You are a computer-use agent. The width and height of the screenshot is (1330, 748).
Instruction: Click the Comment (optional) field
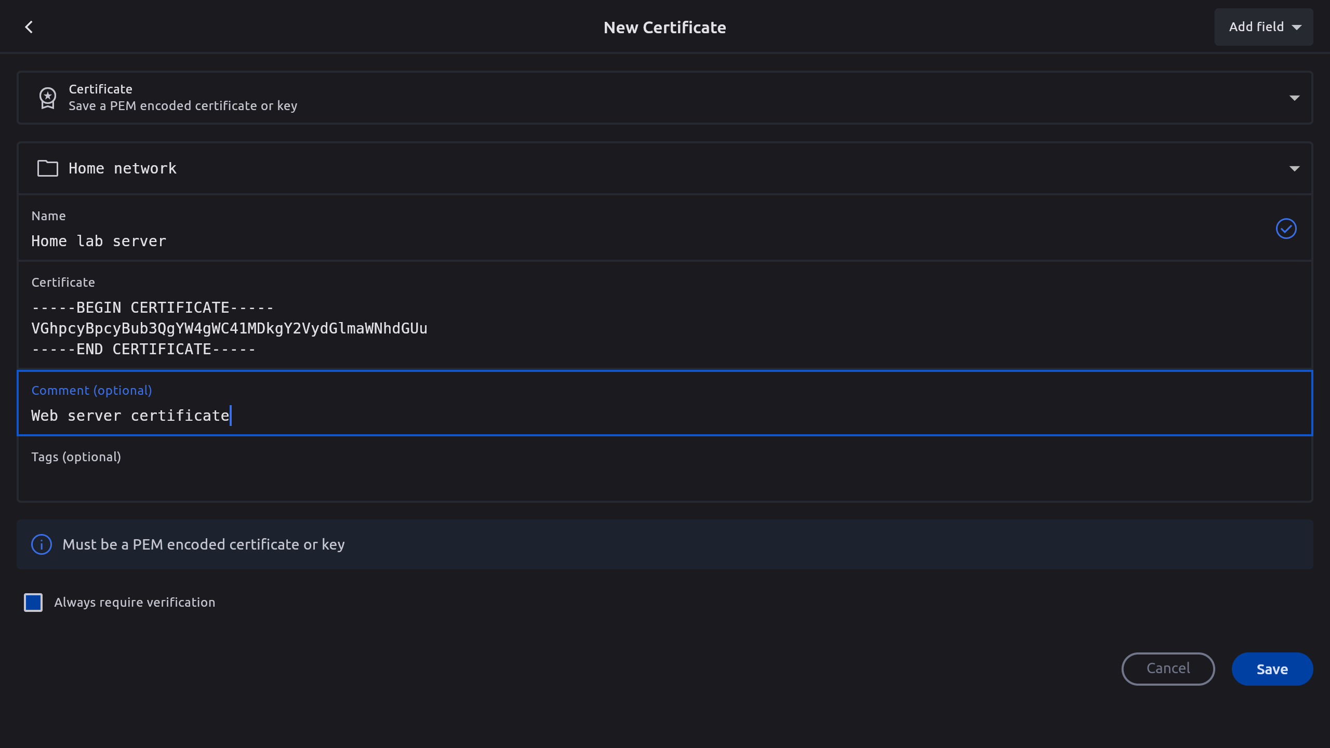point(665,415)
